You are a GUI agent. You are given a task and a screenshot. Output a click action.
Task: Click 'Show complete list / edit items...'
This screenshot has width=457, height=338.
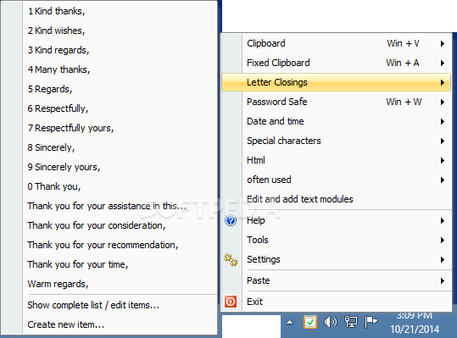coord(109,305)
